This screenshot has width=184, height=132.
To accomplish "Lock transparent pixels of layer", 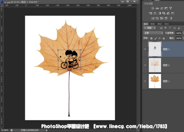I will [151, 38].
